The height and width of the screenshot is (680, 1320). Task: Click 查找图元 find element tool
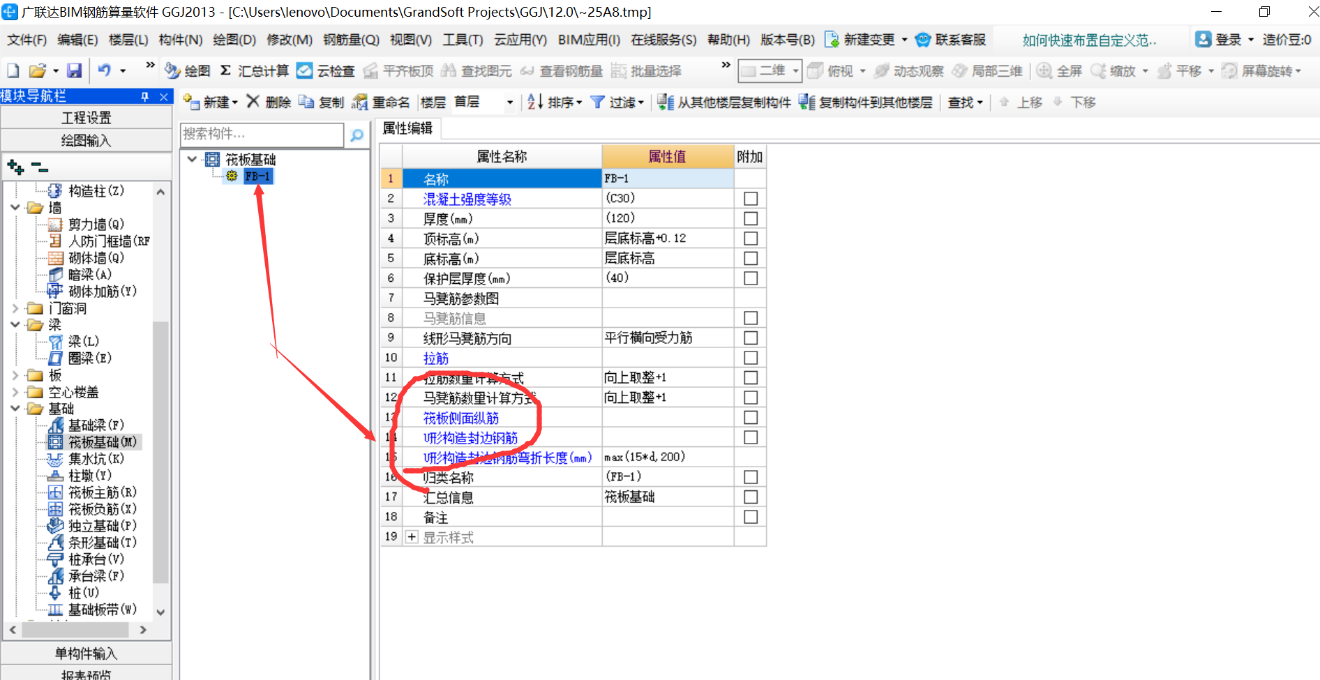(477, 70)
